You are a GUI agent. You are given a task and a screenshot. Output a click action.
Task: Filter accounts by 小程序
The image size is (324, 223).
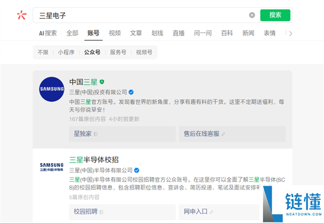(x=66, y=52)
